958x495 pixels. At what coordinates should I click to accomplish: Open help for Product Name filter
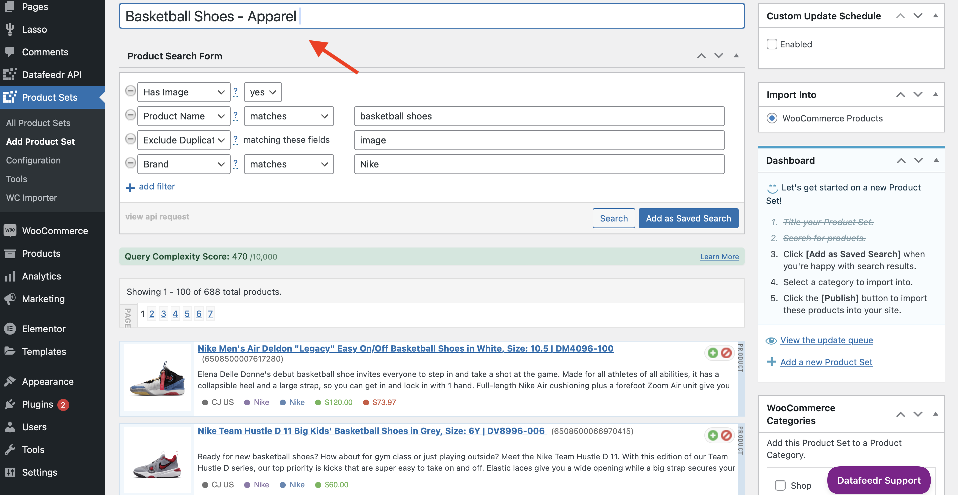point(235,116)
